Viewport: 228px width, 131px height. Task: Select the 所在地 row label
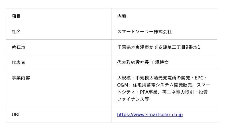tap(19, 47)
